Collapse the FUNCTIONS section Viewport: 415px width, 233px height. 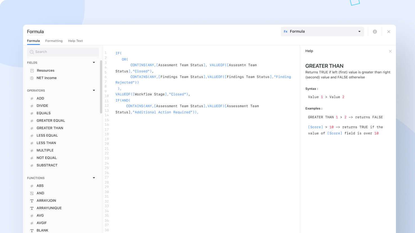[x=94, y=178]
